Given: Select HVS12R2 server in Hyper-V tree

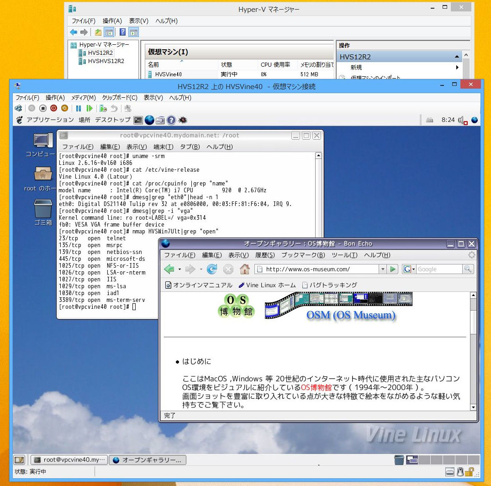Looking at the screenshot, I should tap(100, 53).
